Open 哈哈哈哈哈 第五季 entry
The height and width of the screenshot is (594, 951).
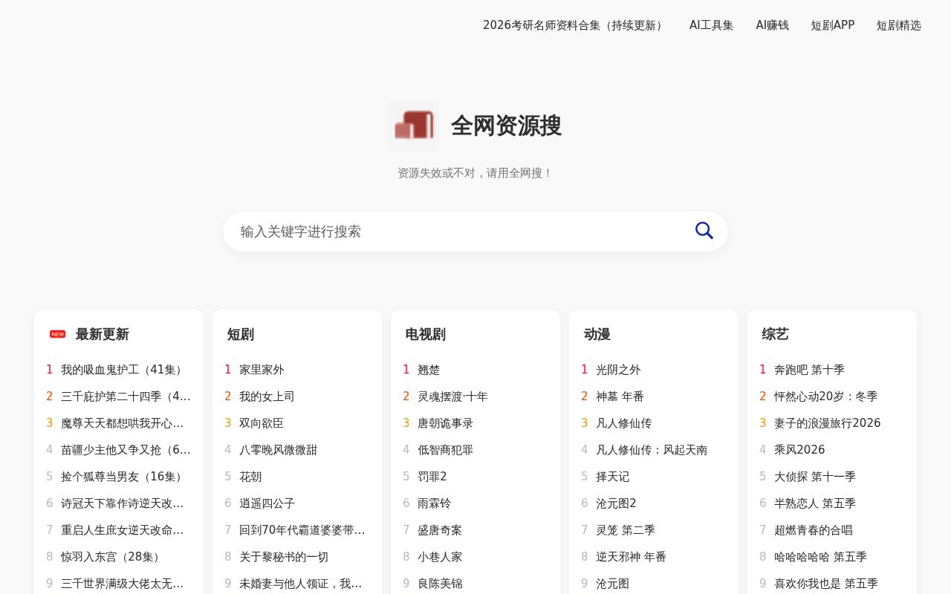click(820, 557)
